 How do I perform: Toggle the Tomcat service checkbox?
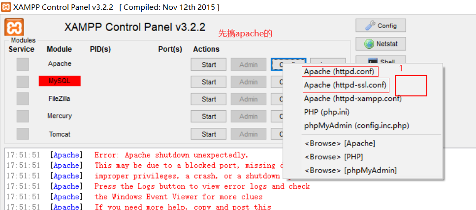tap(23, 134)
